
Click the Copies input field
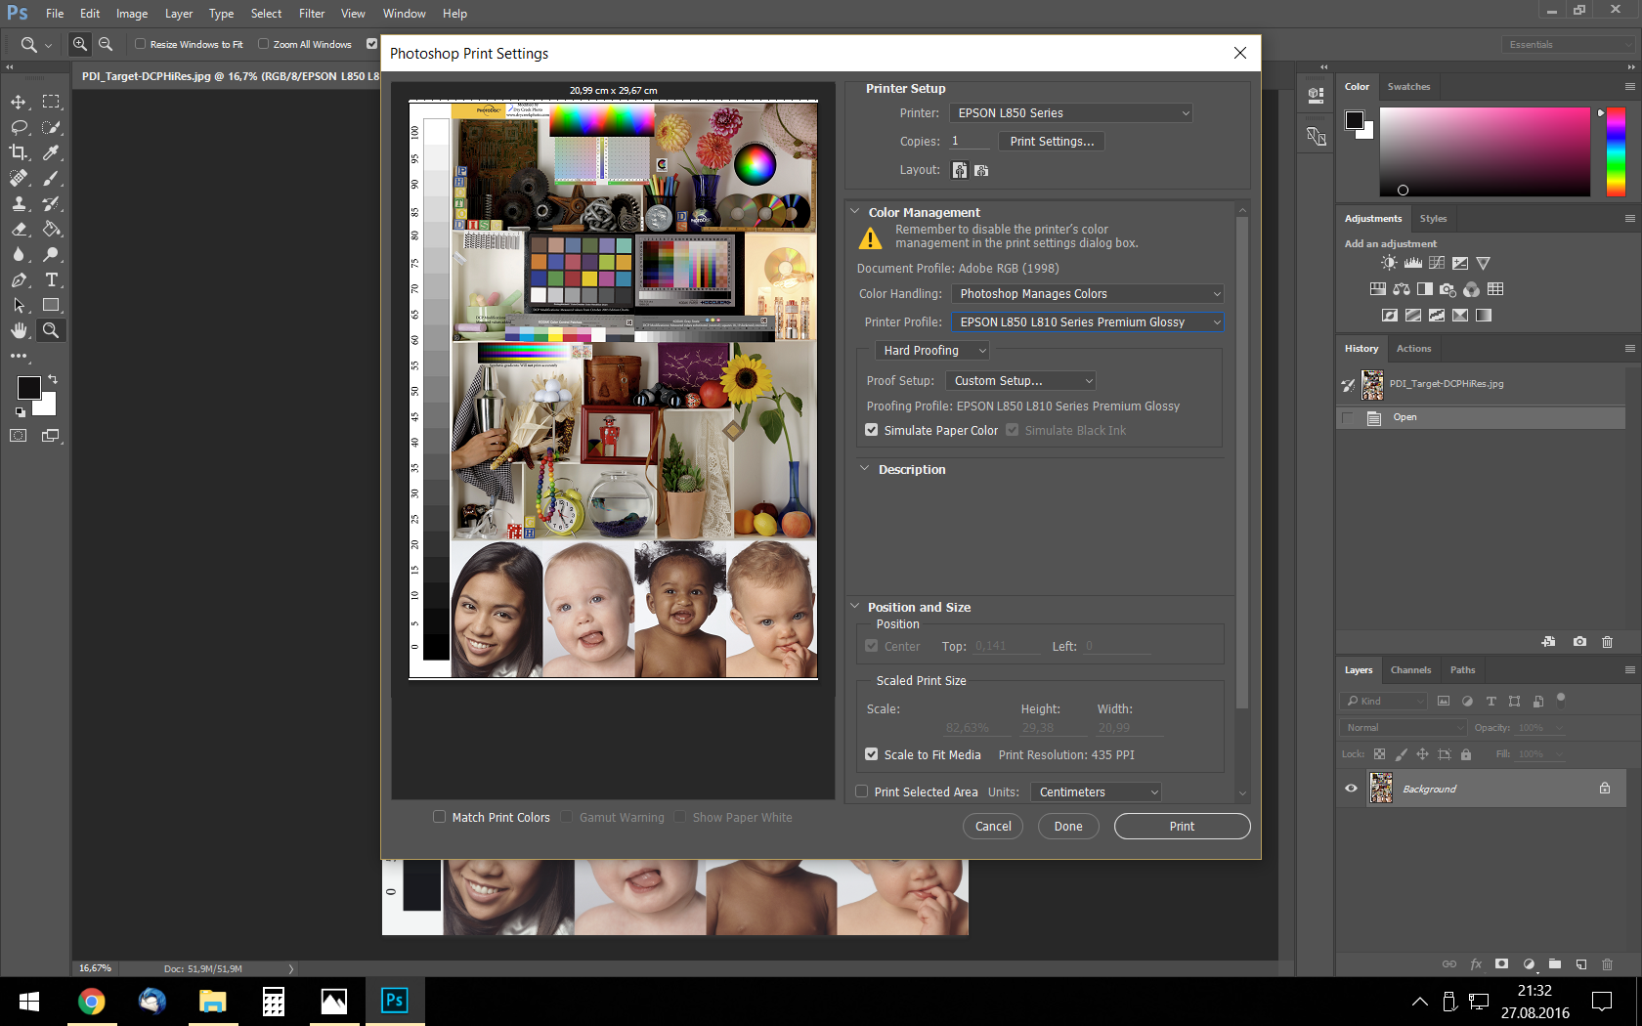tap(970, 142)
